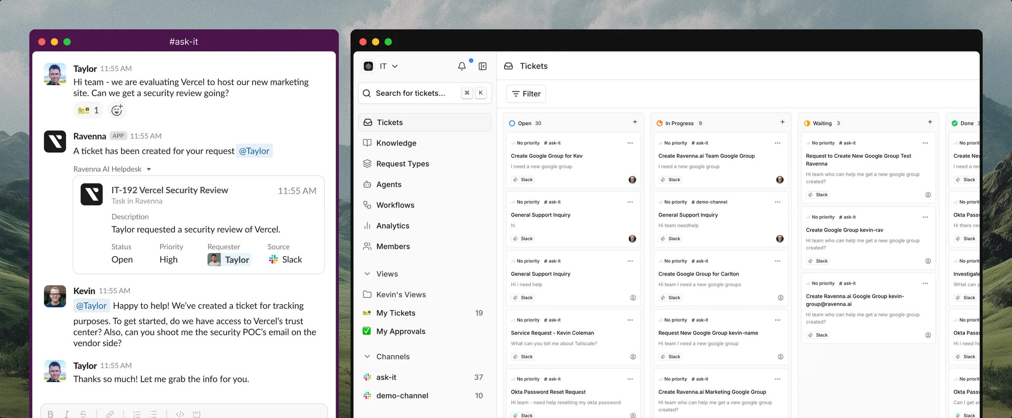Viewport: 1012px width, 418px height.
Task: Click Ravenna app avatar in Slack message
Action: click(x=55, y=141)
